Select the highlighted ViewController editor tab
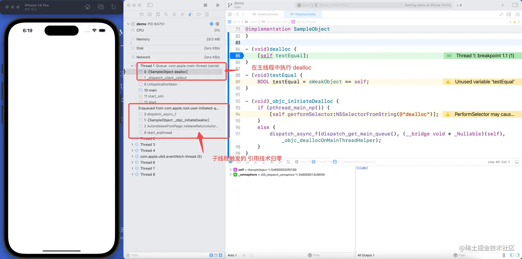The height and width of the screenshot is (259, 522). [x=303, y=14]
